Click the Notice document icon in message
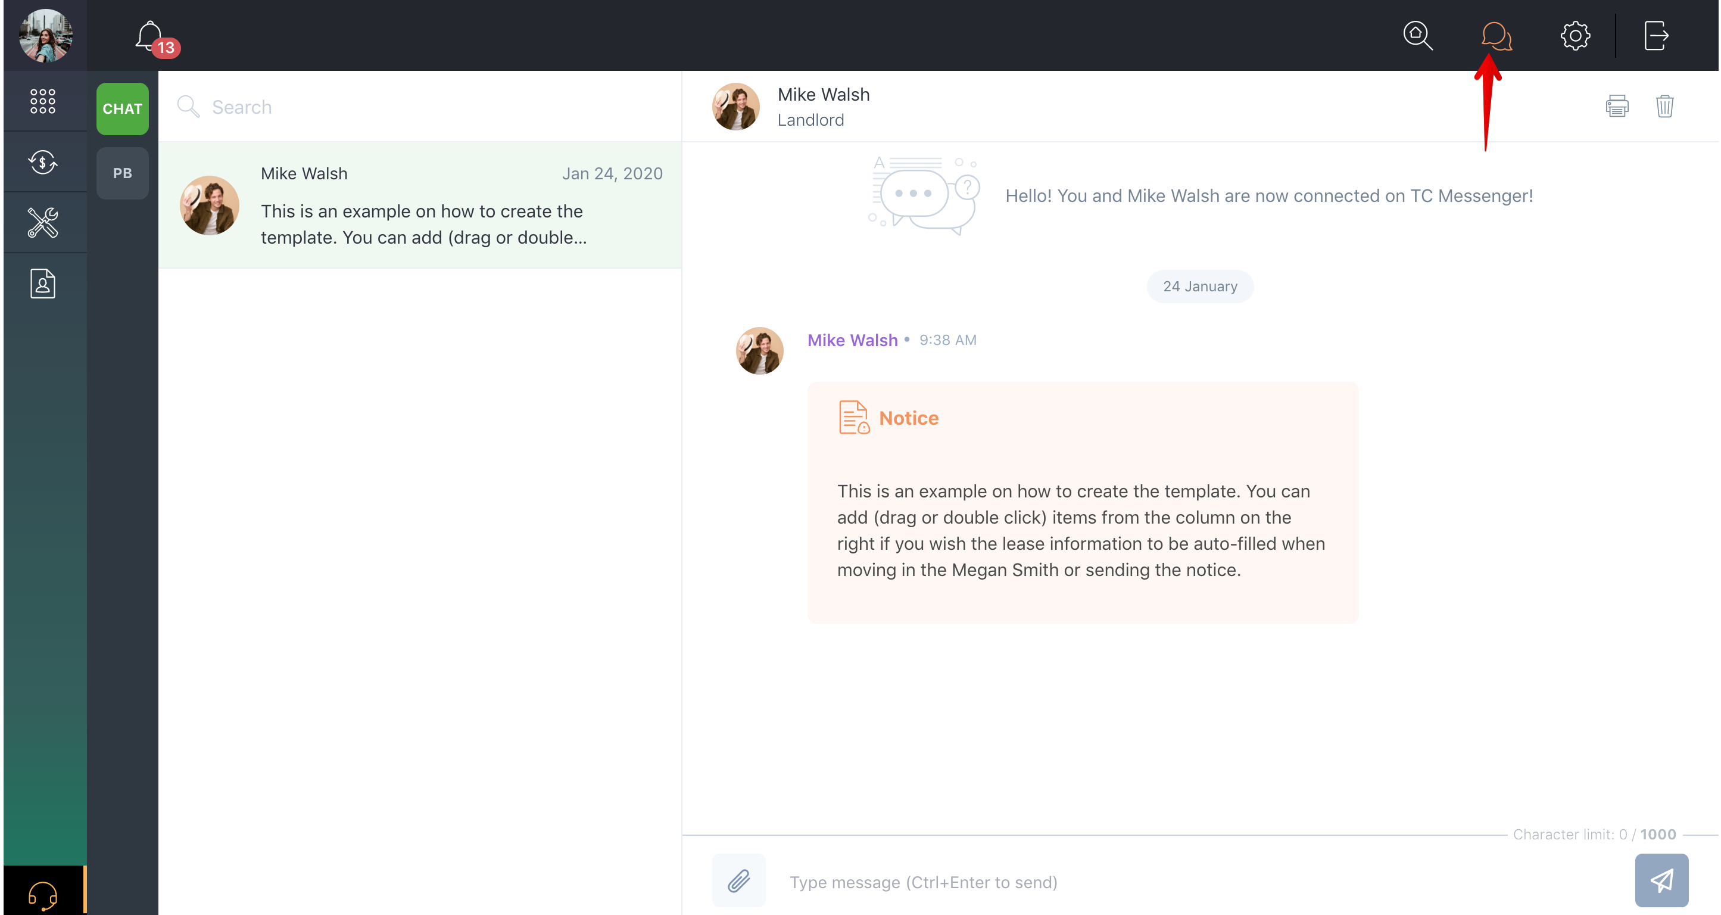Screen dimensions: 1721x915 click(854, 418)
